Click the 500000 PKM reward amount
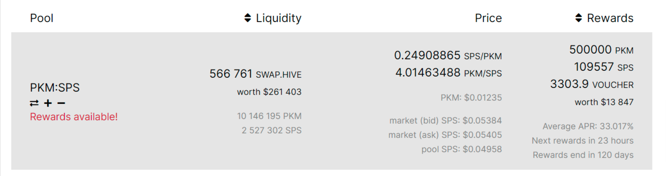Viewport: 666px width, 176px height. [601, 50]
